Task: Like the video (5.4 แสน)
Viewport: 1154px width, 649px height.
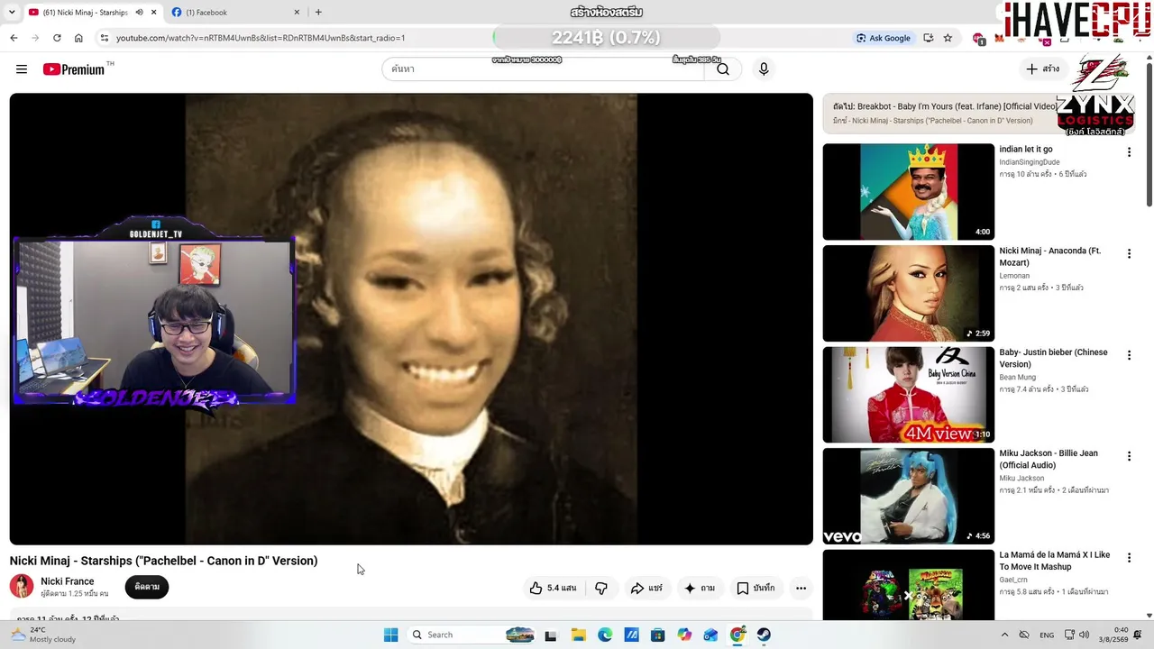Action: point(553,588)
